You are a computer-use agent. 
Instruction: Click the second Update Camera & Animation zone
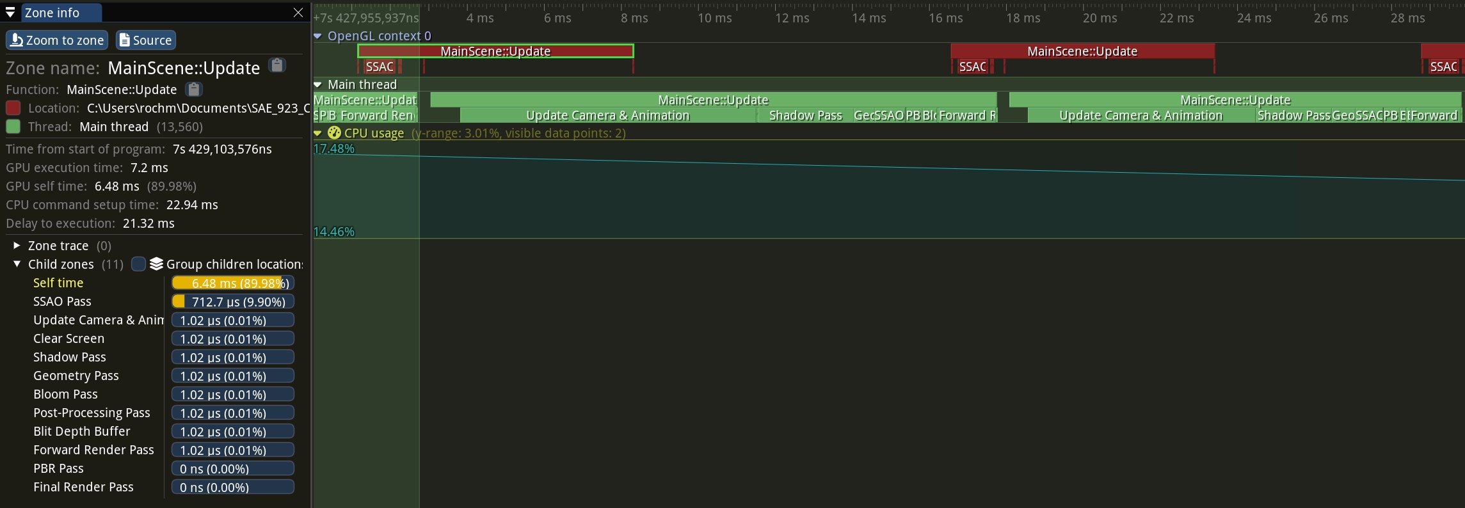click(x=1141, y=115)
